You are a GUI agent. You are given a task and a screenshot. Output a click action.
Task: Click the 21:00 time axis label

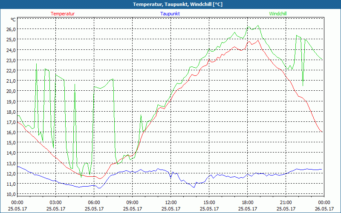point(286,203)
